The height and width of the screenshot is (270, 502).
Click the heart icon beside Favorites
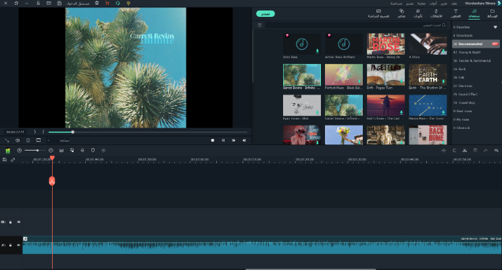[x=495, y=27]
